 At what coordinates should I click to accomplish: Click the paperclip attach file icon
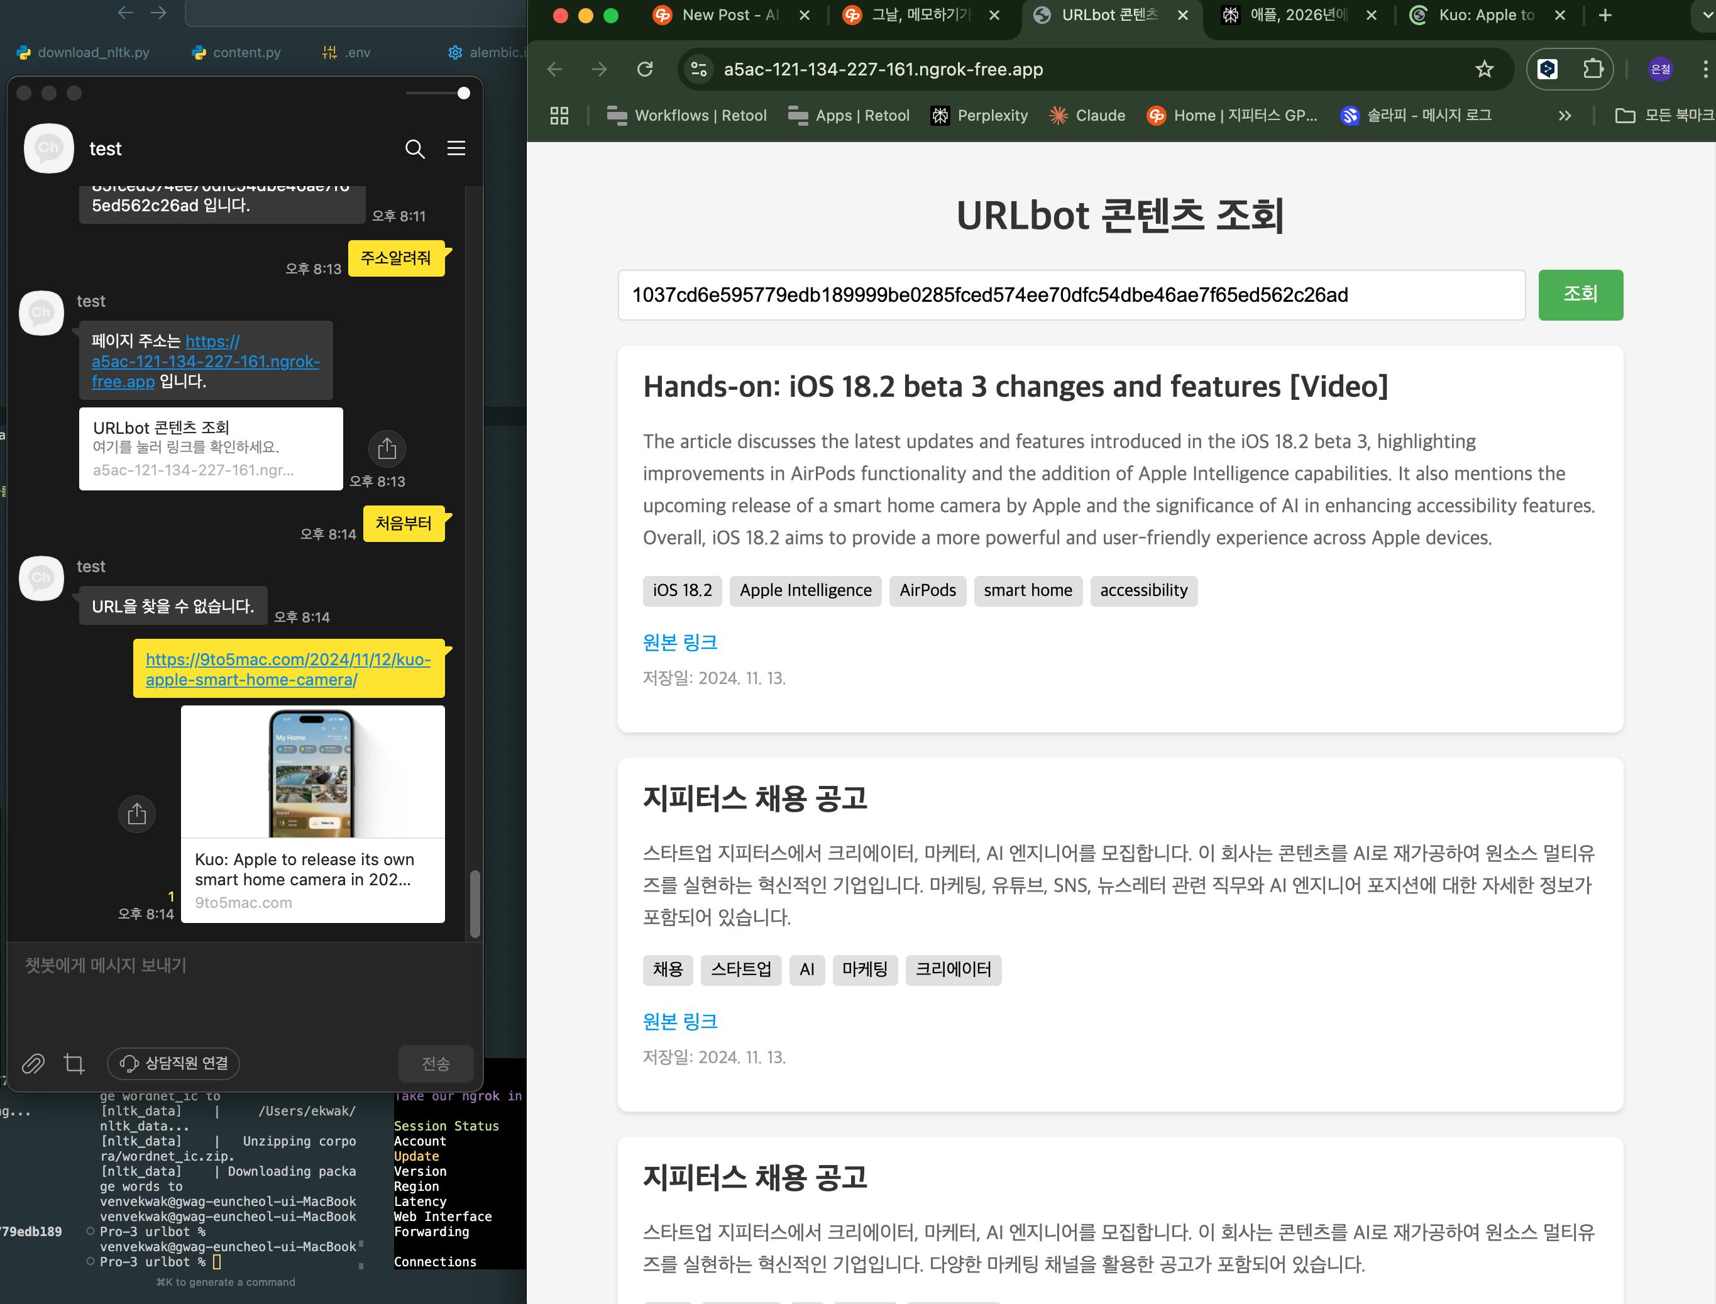tap(33, 1063)
